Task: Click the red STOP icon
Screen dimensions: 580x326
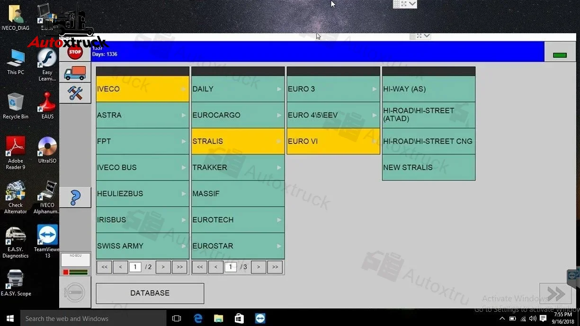Action: 75,52
